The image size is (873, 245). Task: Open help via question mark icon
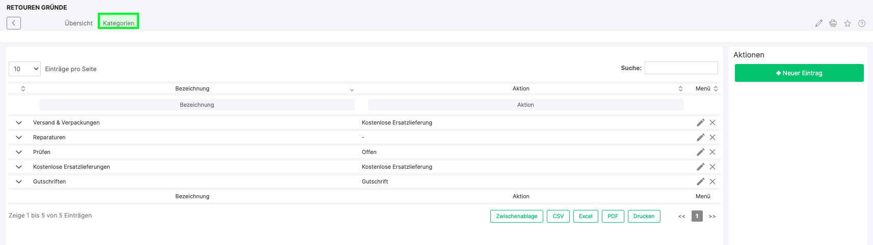(861, 23)
